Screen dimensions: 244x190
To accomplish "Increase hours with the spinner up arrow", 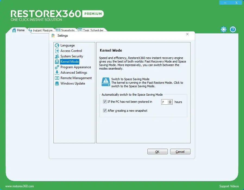I will [x=170, y=101].
